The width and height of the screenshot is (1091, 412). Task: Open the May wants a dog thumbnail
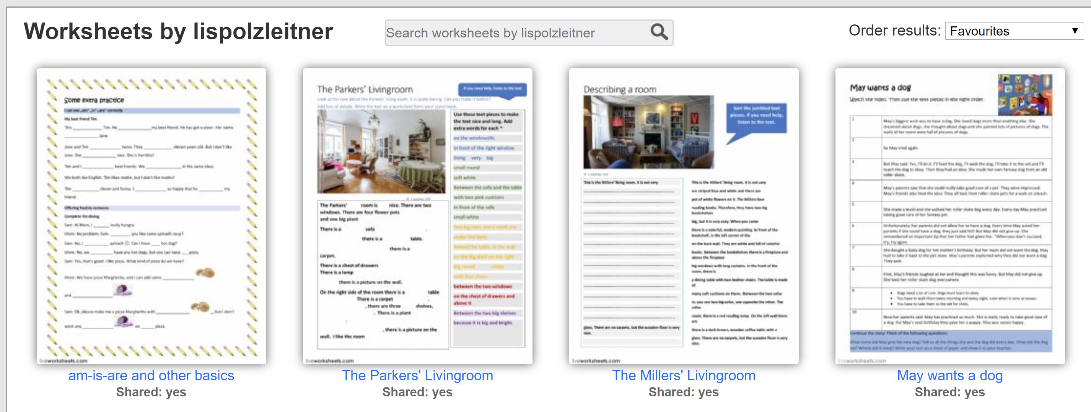(x=949, y=215)
